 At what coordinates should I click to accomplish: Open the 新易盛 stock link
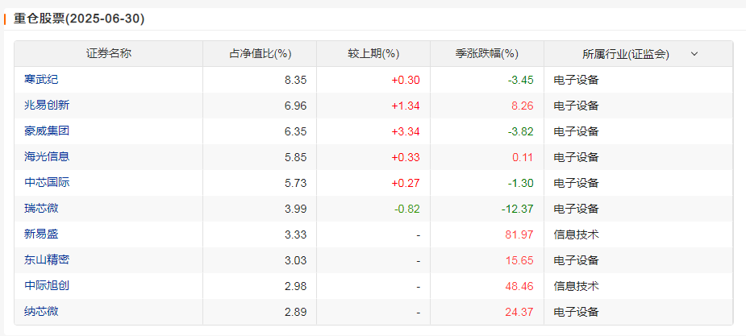point(41,234)
